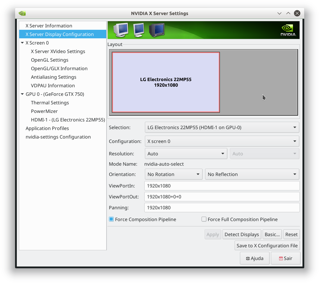Click the Apply button

click(213, 234)
